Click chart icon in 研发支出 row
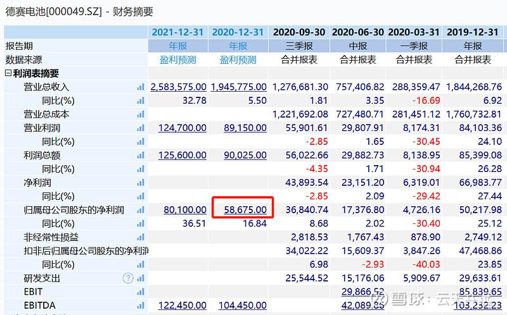 (141, 278)
